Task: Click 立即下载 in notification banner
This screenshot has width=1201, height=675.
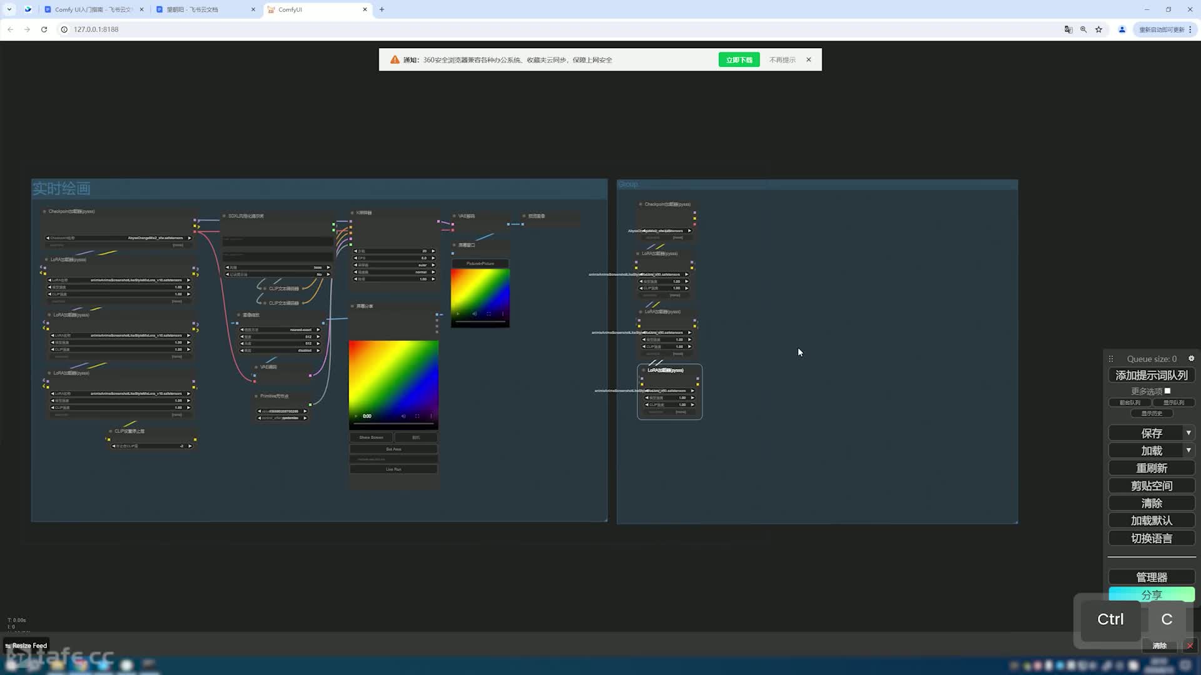Action: point(739,59)
